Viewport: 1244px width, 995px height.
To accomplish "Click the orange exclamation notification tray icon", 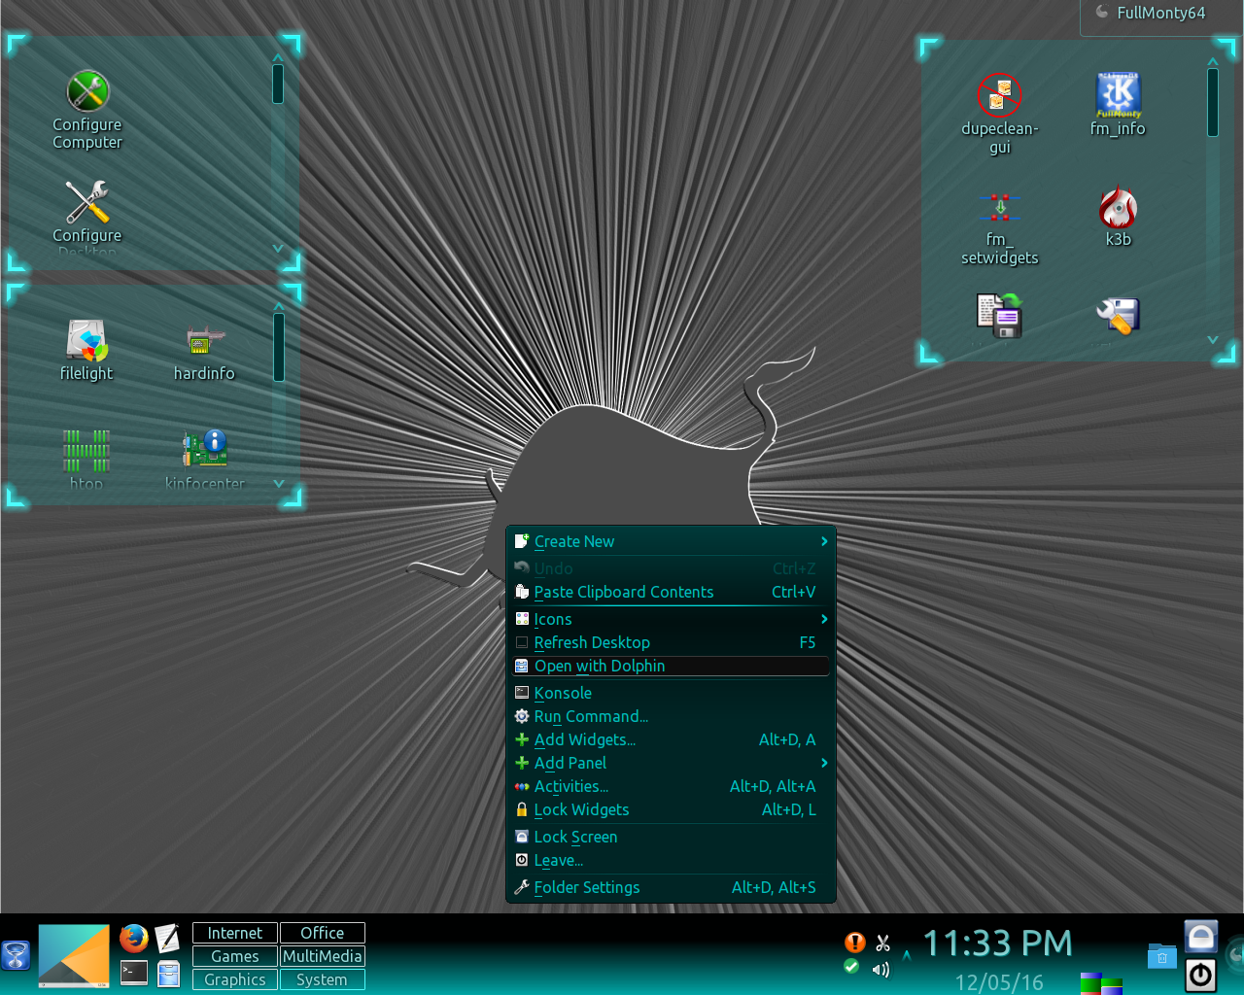I will (854, 943).
